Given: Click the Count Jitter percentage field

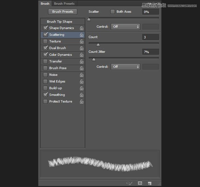Looking at the screenshot, I should click(151, 52).
